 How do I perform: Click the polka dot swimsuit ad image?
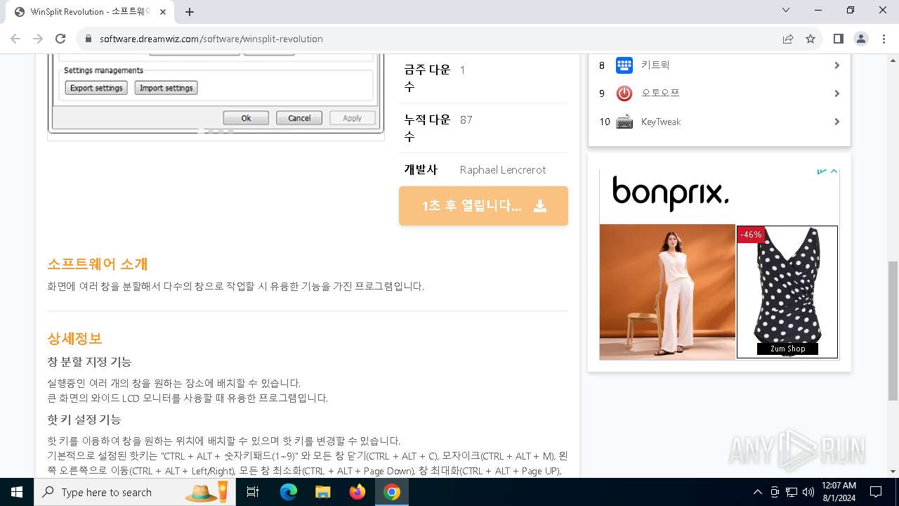[787, 292]
